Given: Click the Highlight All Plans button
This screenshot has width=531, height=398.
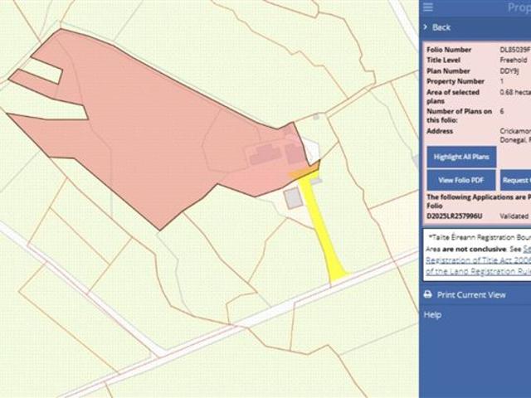Looking at the screenshot, I should (461, 157).
